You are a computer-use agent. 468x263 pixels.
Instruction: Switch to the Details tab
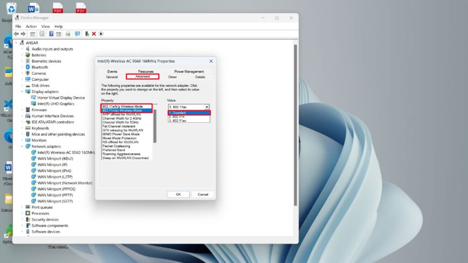click(200, 77)
